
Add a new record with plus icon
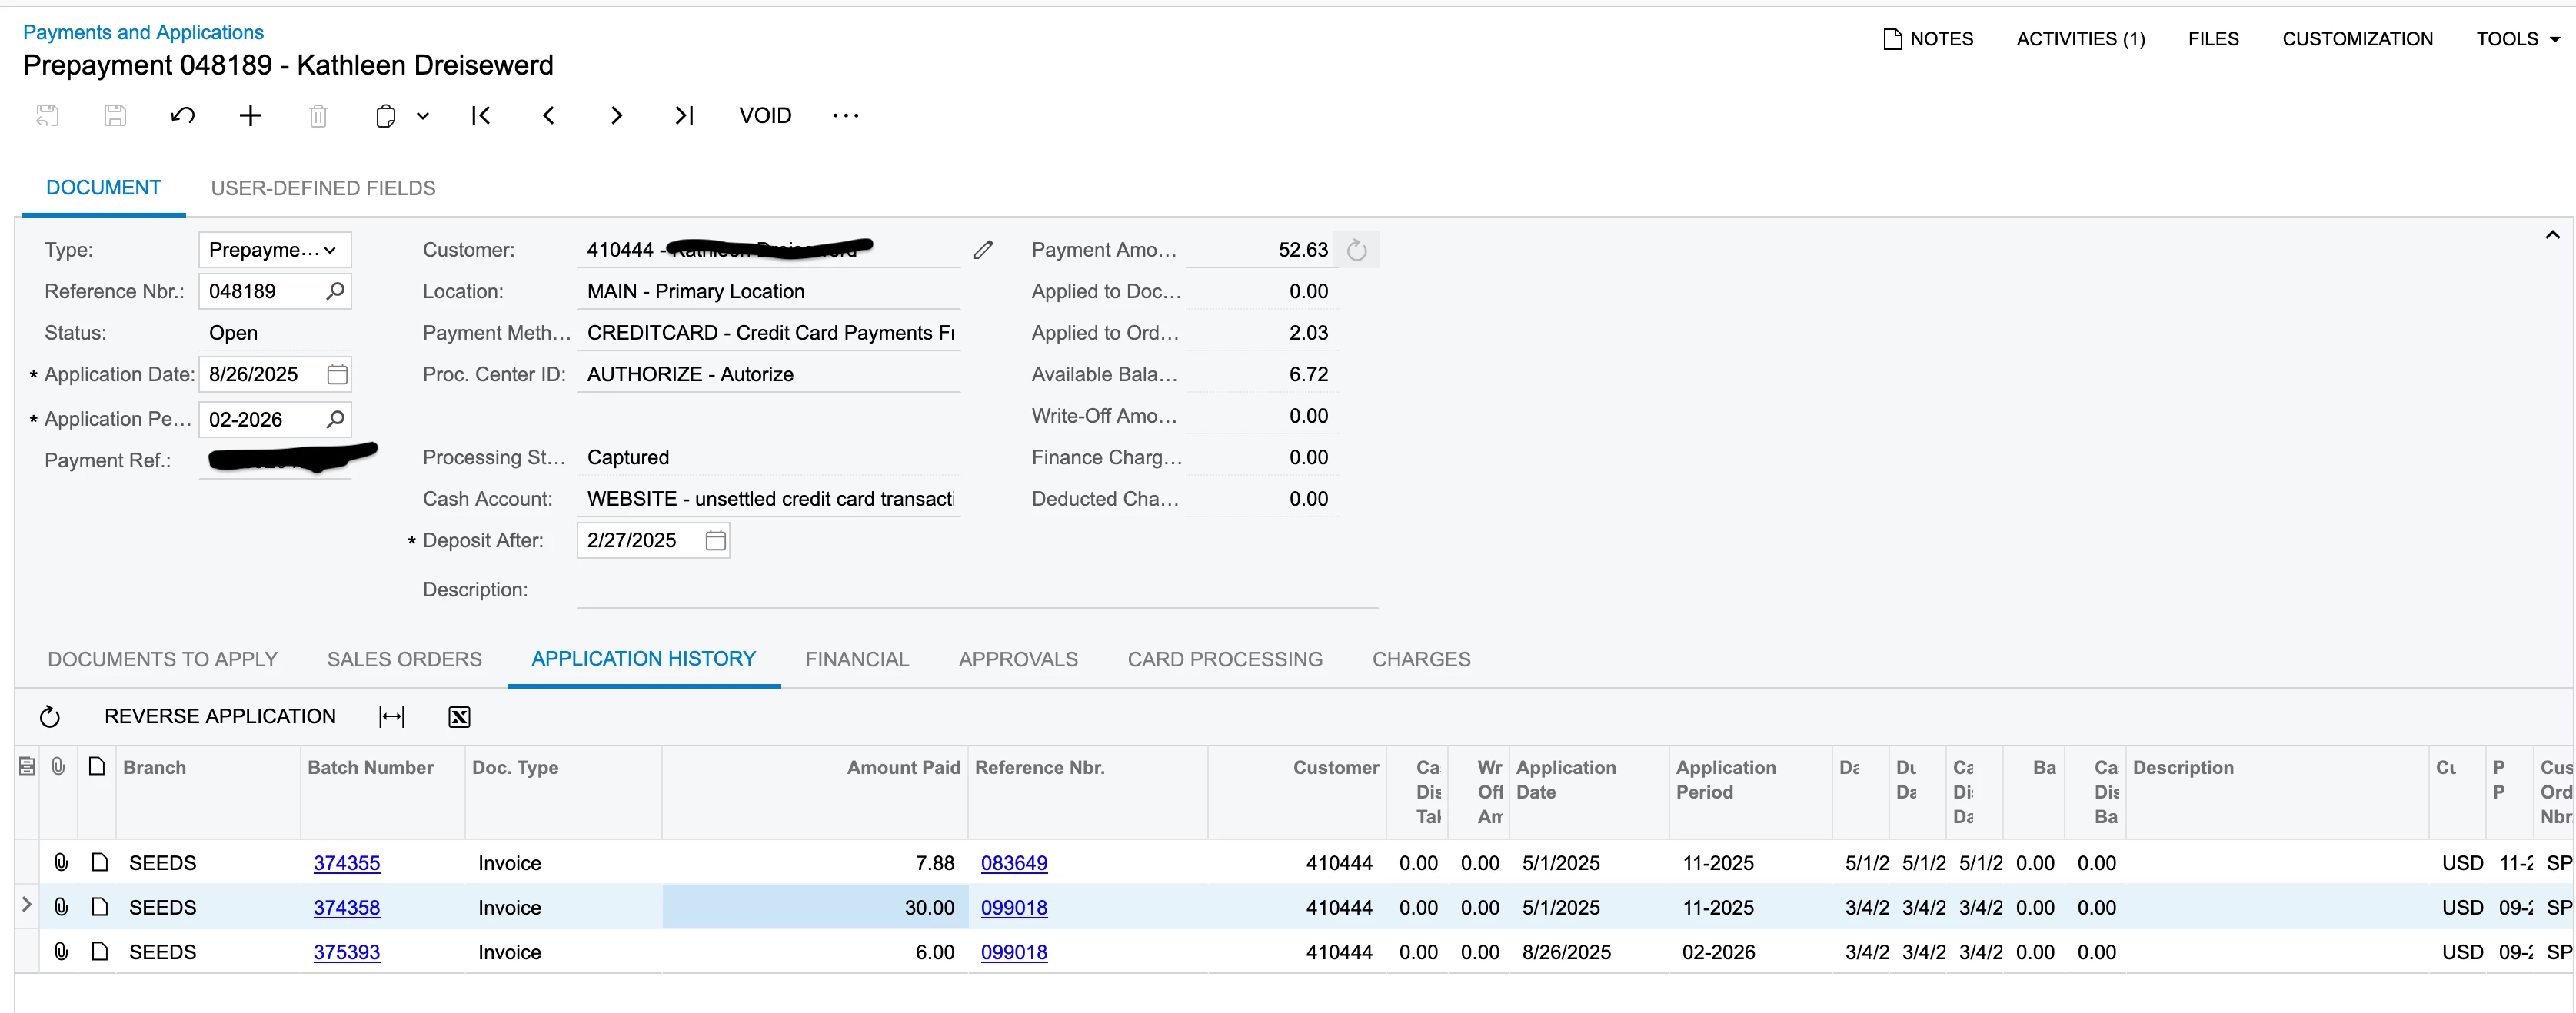coord(250,115)
